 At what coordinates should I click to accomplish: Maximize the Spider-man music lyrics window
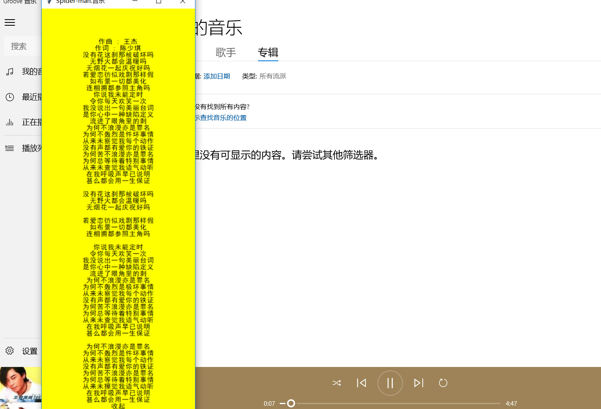tap(159, 2)
